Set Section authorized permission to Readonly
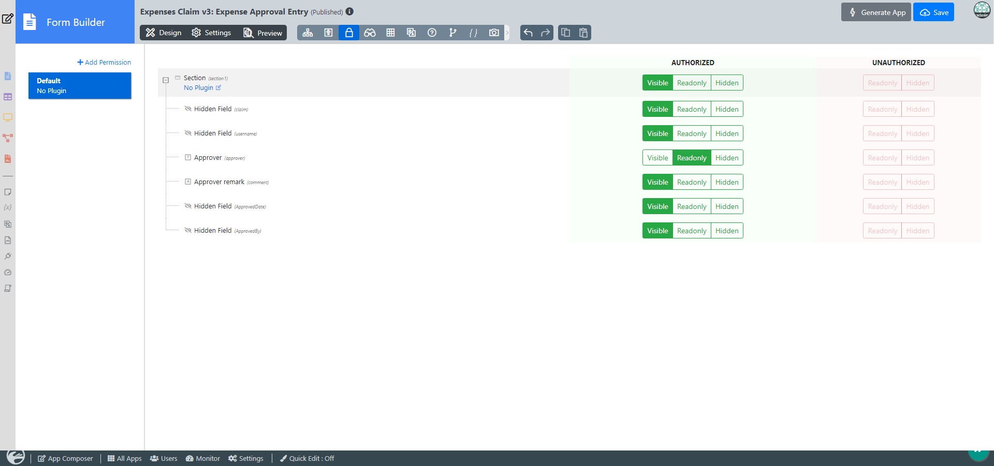 pyautogui.click(x=692, y=83)
